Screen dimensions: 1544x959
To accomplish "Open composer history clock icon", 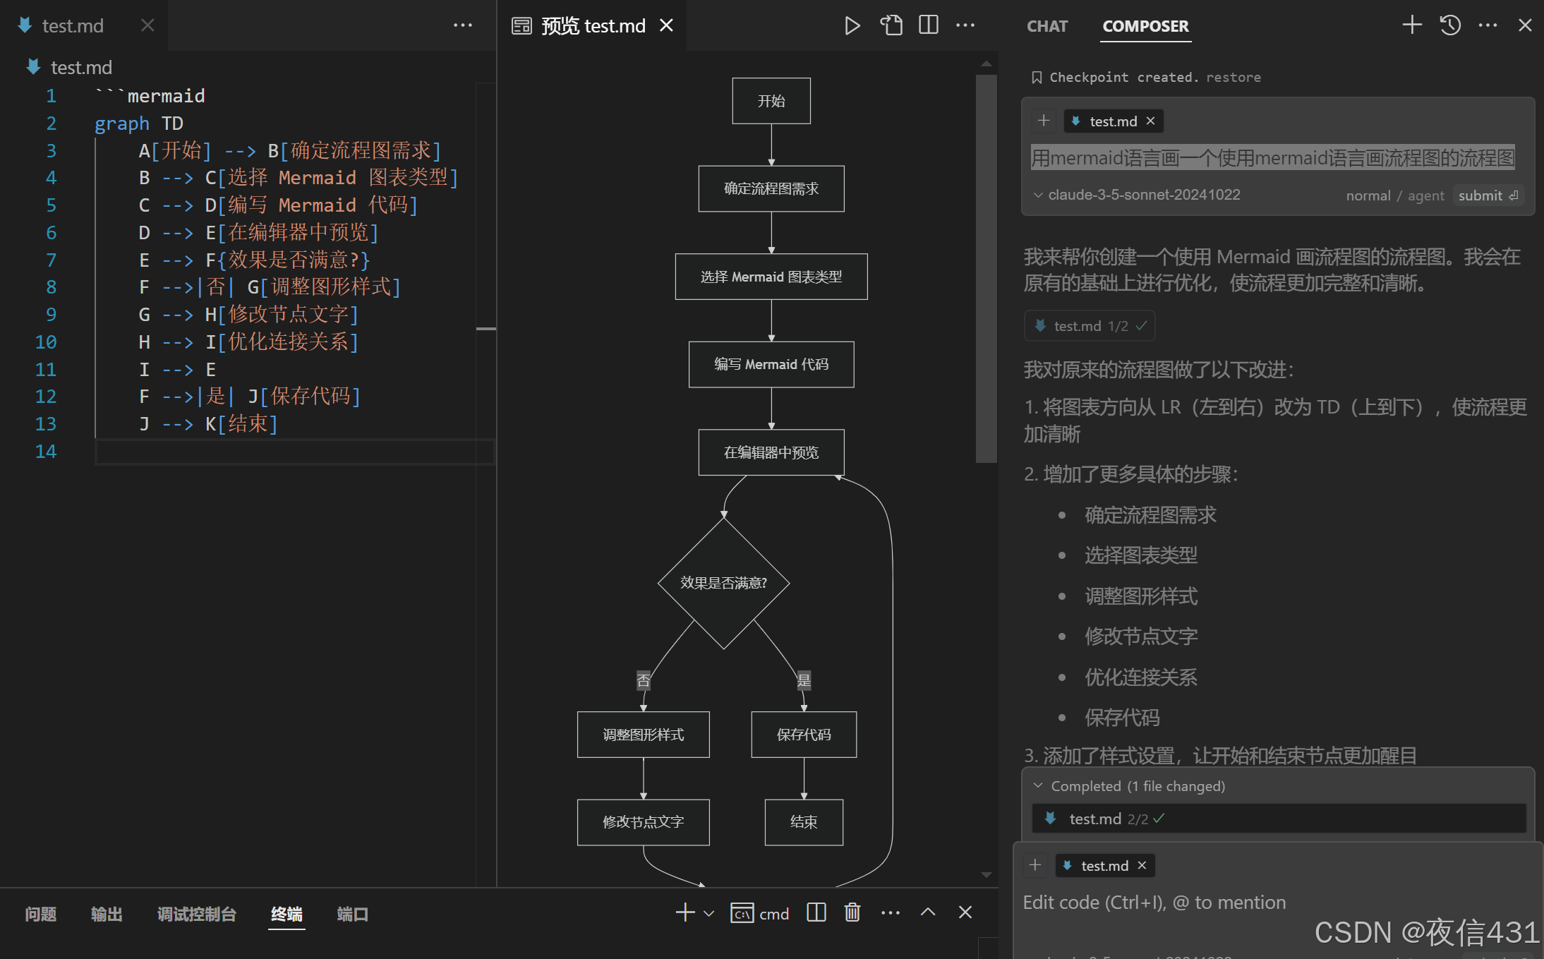I will click(1450, 26).
